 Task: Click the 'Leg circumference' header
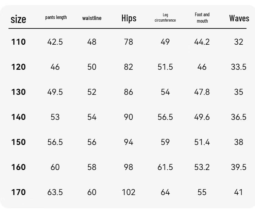pyautogui.click(x=165, y=18)
